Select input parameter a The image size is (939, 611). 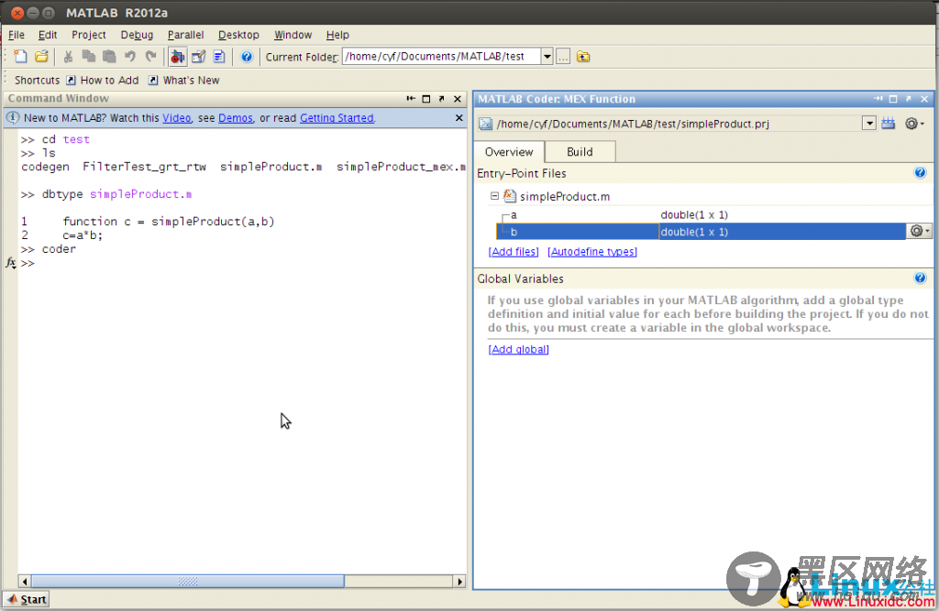514,215
